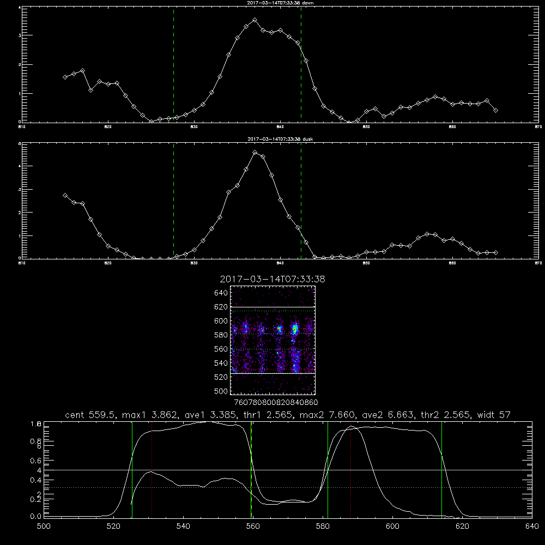Click the red dotted line near 531 in the bottom plot
Screen dimensions: 545x545
pos(152,470)
